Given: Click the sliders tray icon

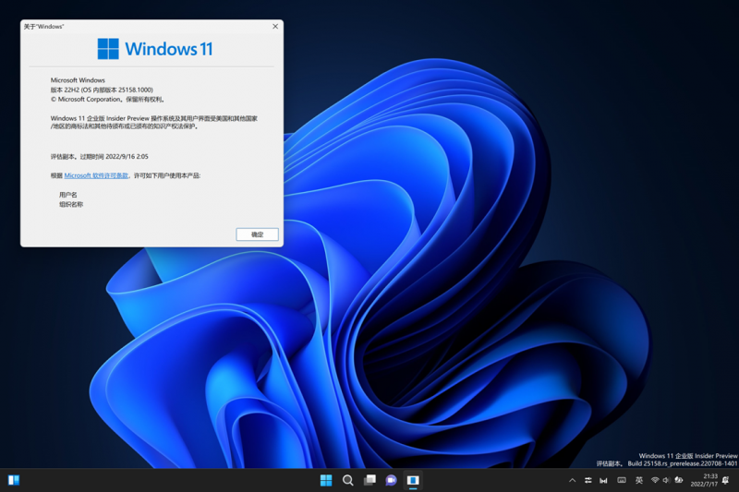Looking at the screenshot, I should pyautogui.click(x=588, y=480).
